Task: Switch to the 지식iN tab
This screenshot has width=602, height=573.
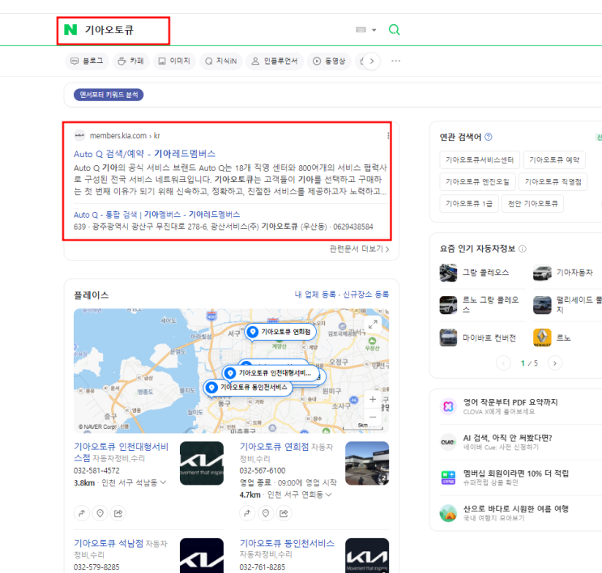Action: (x=220, y=61)
